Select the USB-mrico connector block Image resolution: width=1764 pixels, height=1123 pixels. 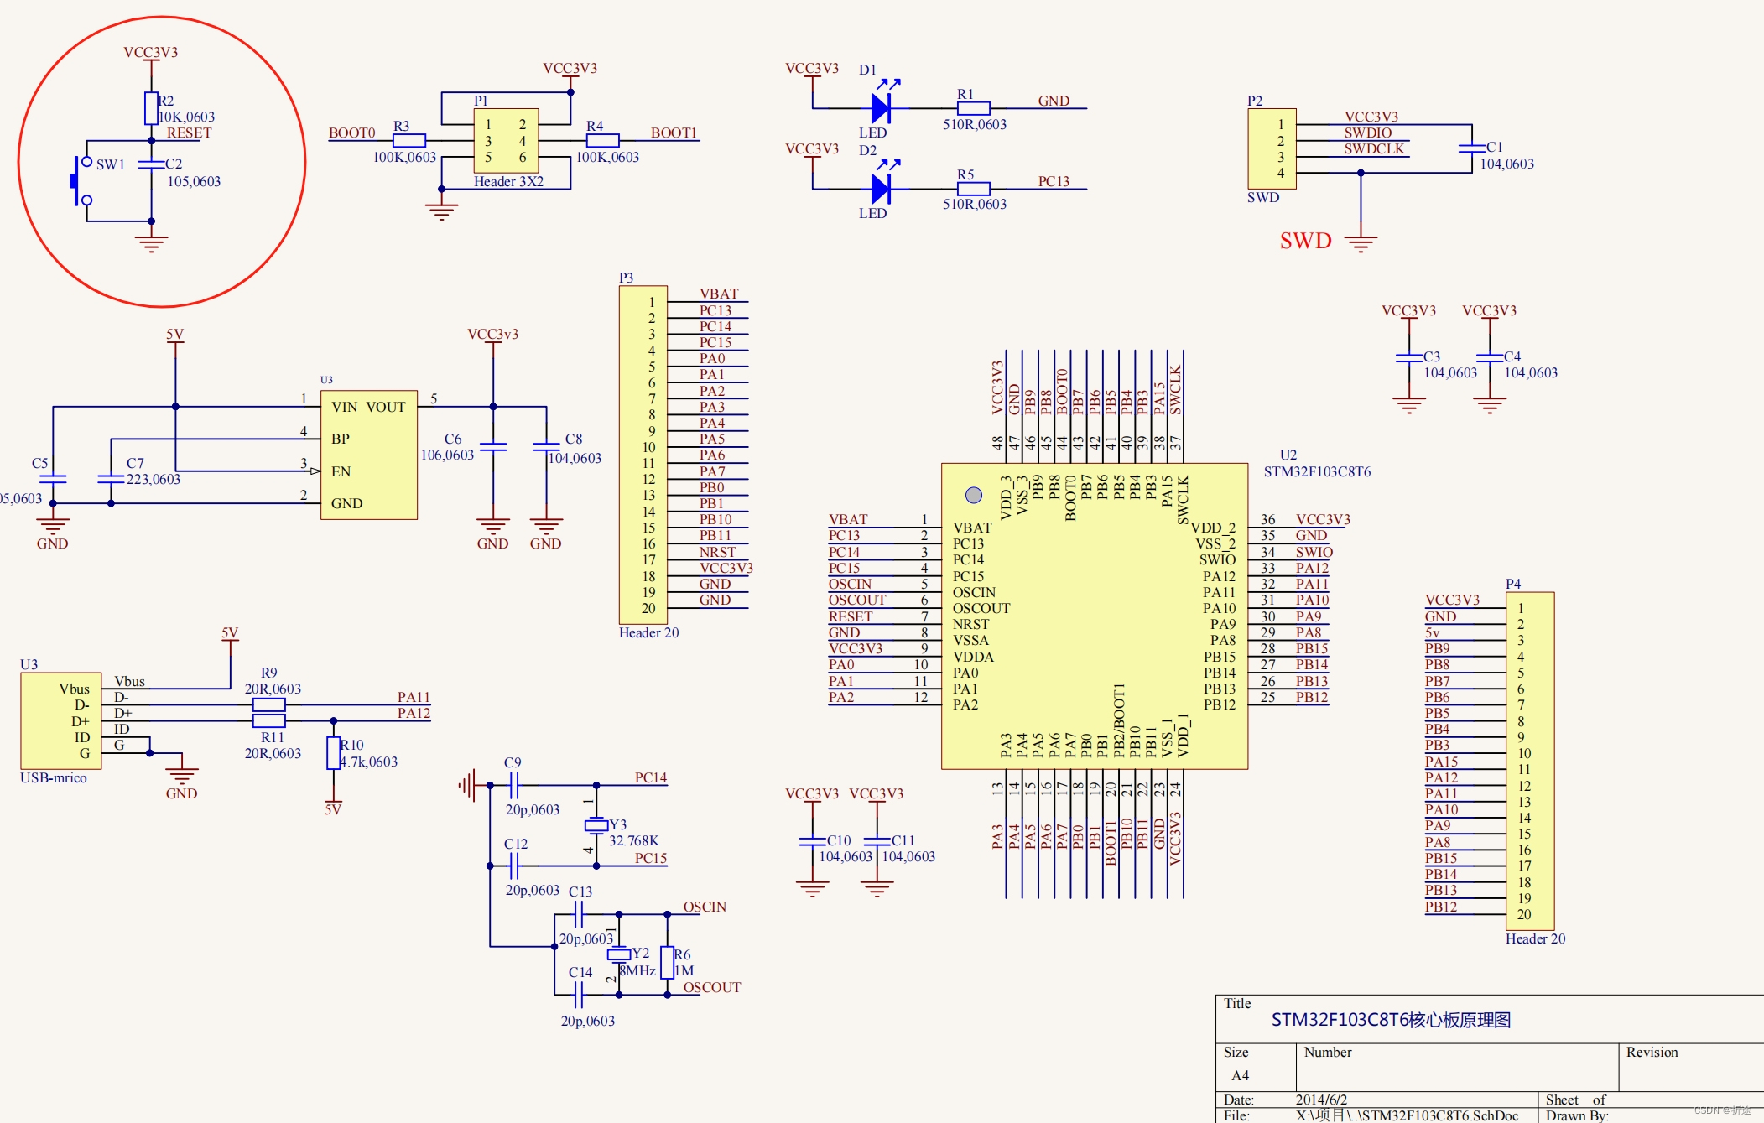click(x=60, y=720)
